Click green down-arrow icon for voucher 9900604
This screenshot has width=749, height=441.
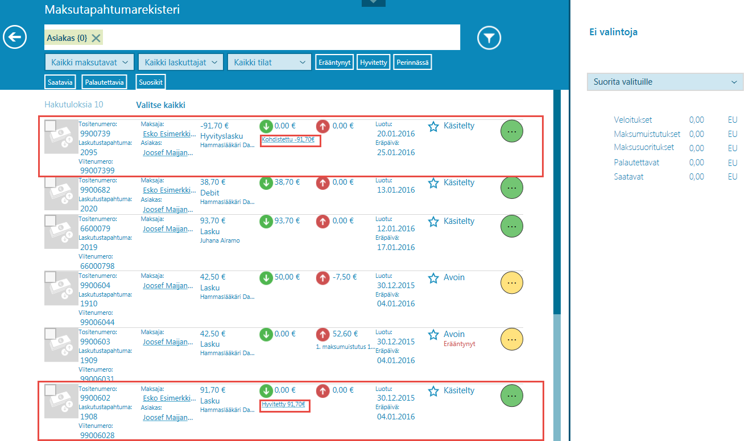266,278
